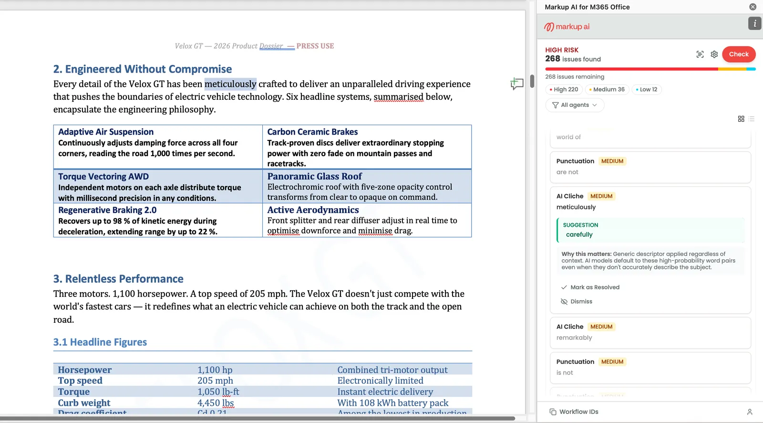Switch to list view of issues
Image resolution: width=763 pixels, height=423 pixels.
[752, 119]
